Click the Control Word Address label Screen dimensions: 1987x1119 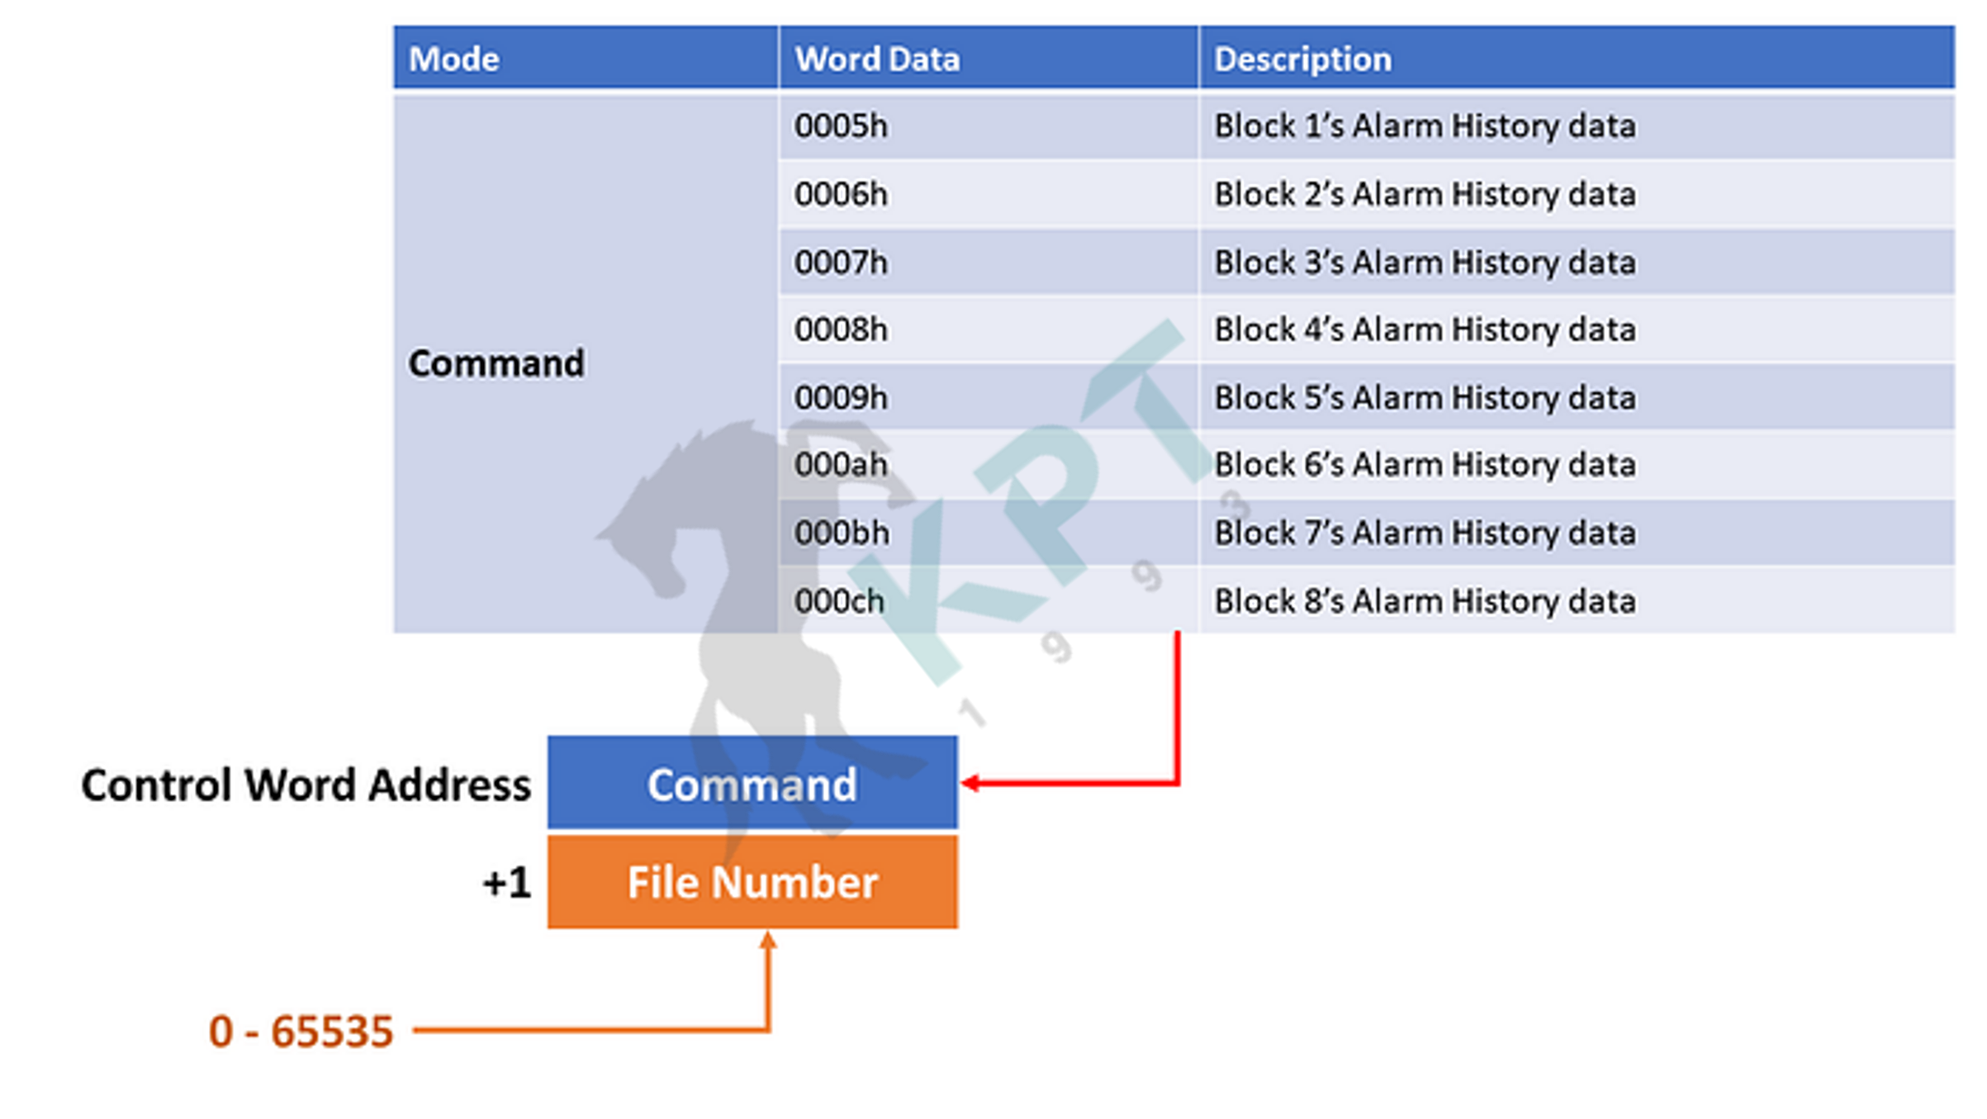306,785
